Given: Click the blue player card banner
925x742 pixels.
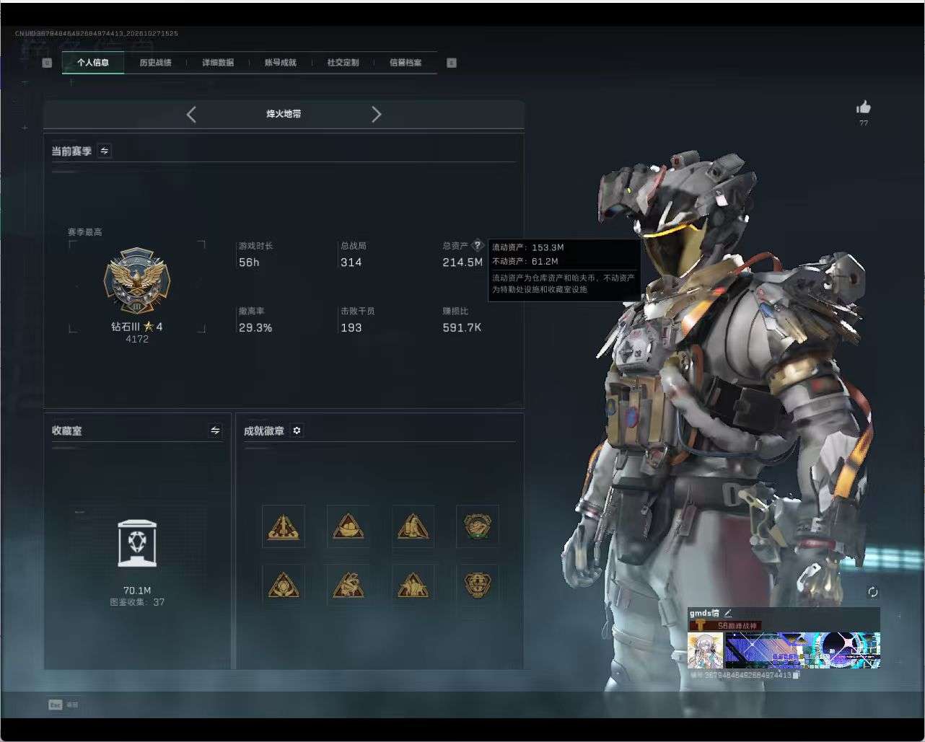Looking at the screenshot, I should (802, 650).
